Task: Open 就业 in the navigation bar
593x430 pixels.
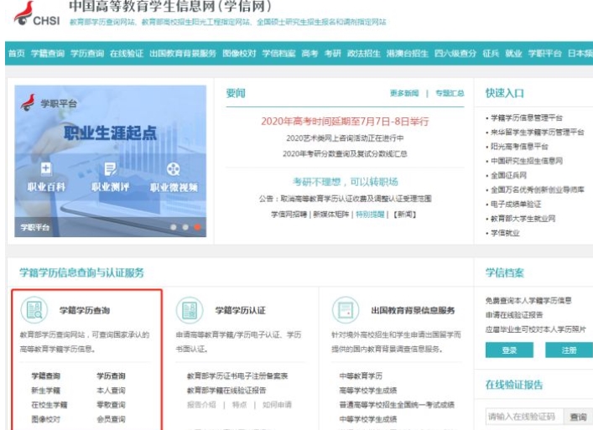Action: (513, 54)
